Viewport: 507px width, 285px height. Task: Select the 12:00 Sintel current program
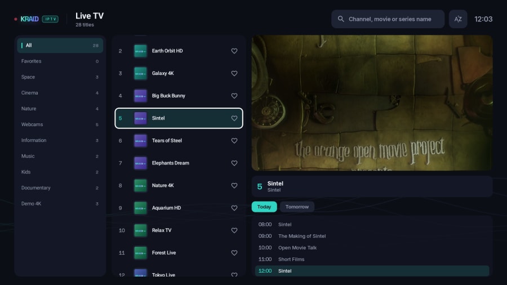tap(372, 271)
